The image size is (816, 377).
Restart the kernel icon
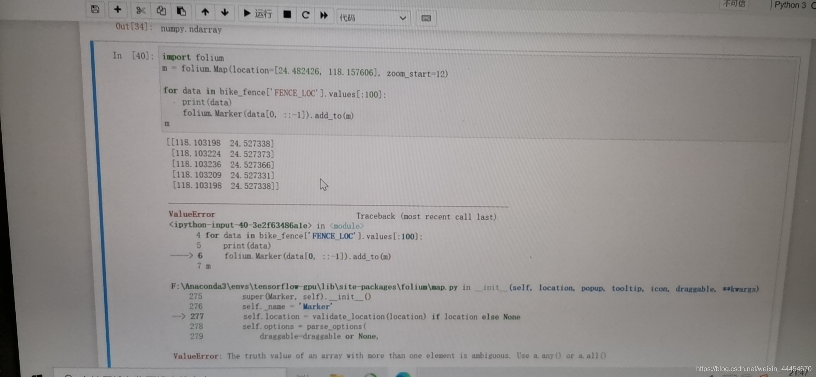click(306, 15)
